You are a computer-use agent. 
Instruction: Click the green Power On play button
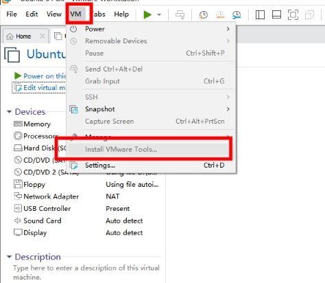pyautogui.click(x=147, y=14)
